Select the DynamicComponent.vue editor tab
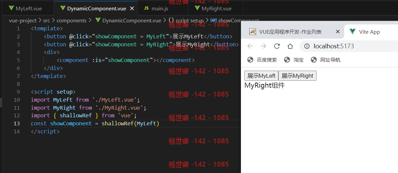Viewport: 398px width, 173px height. point(96,8)
